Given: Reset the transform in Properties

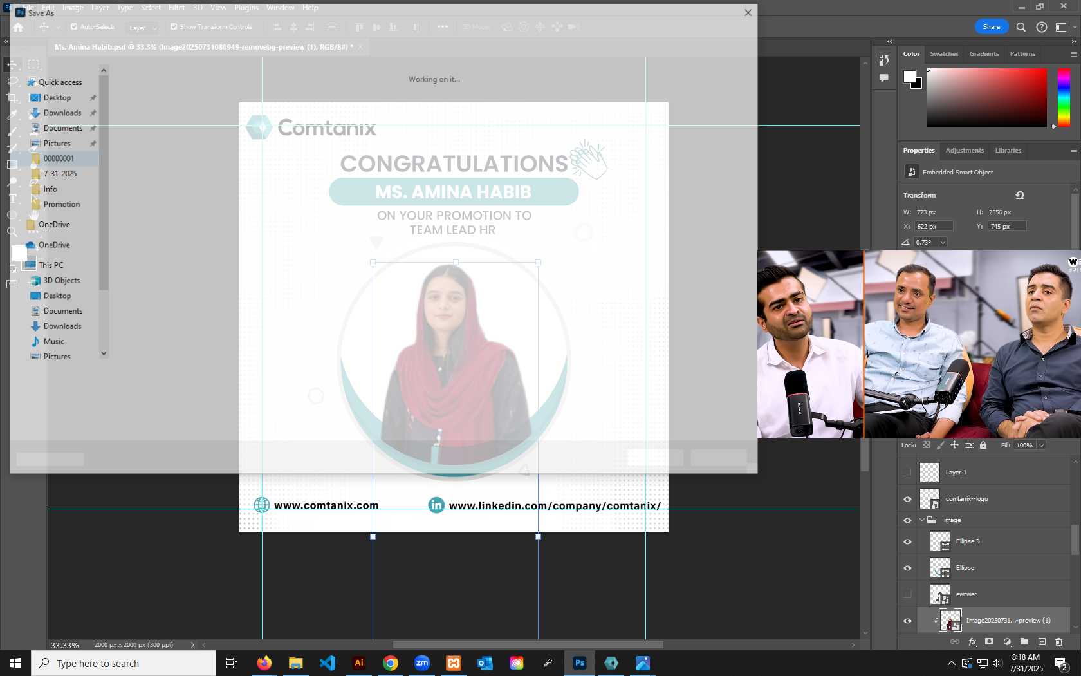Looking at the screenshot, I should (x=1020, y=195).
